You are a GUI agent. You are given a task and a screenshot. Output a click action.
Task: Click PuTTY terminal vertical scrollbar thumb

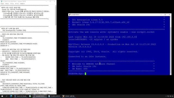coord(170,51)
